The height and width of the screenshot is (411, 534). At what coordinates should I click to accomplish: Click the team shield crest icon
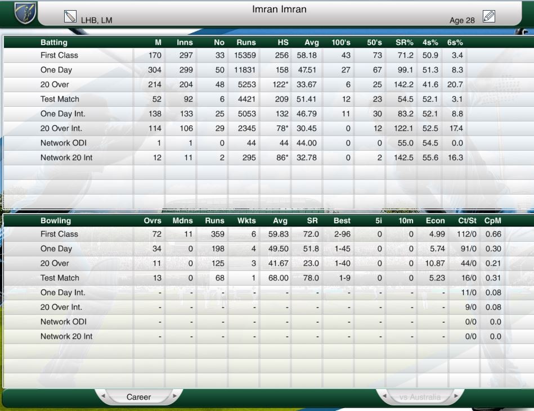[x=25, y=12]
